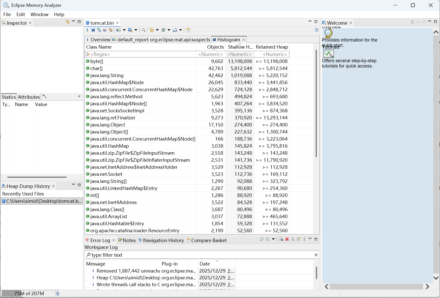
Task: Run garbage collector trash icon
Action: 58,293
